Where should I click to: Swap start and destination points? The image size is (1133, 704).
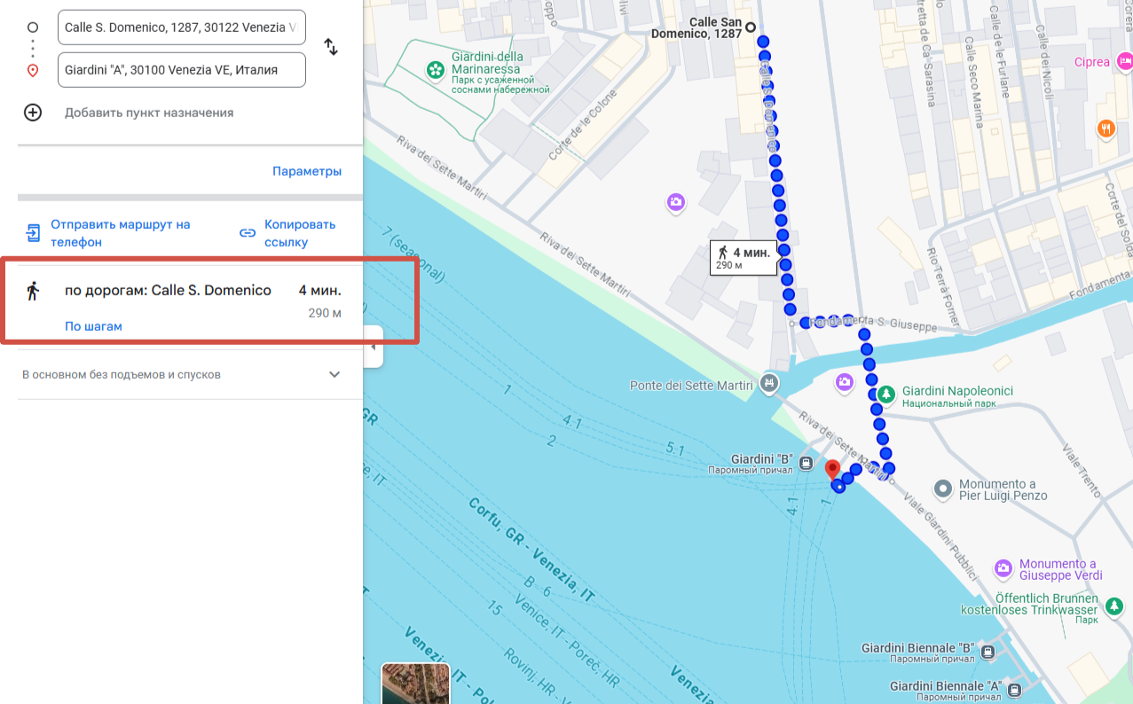click(331, 47)
